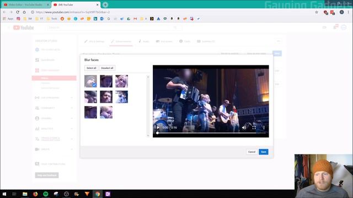Open Plex bookmark icon
353x198 pixels.
[152, 19]
